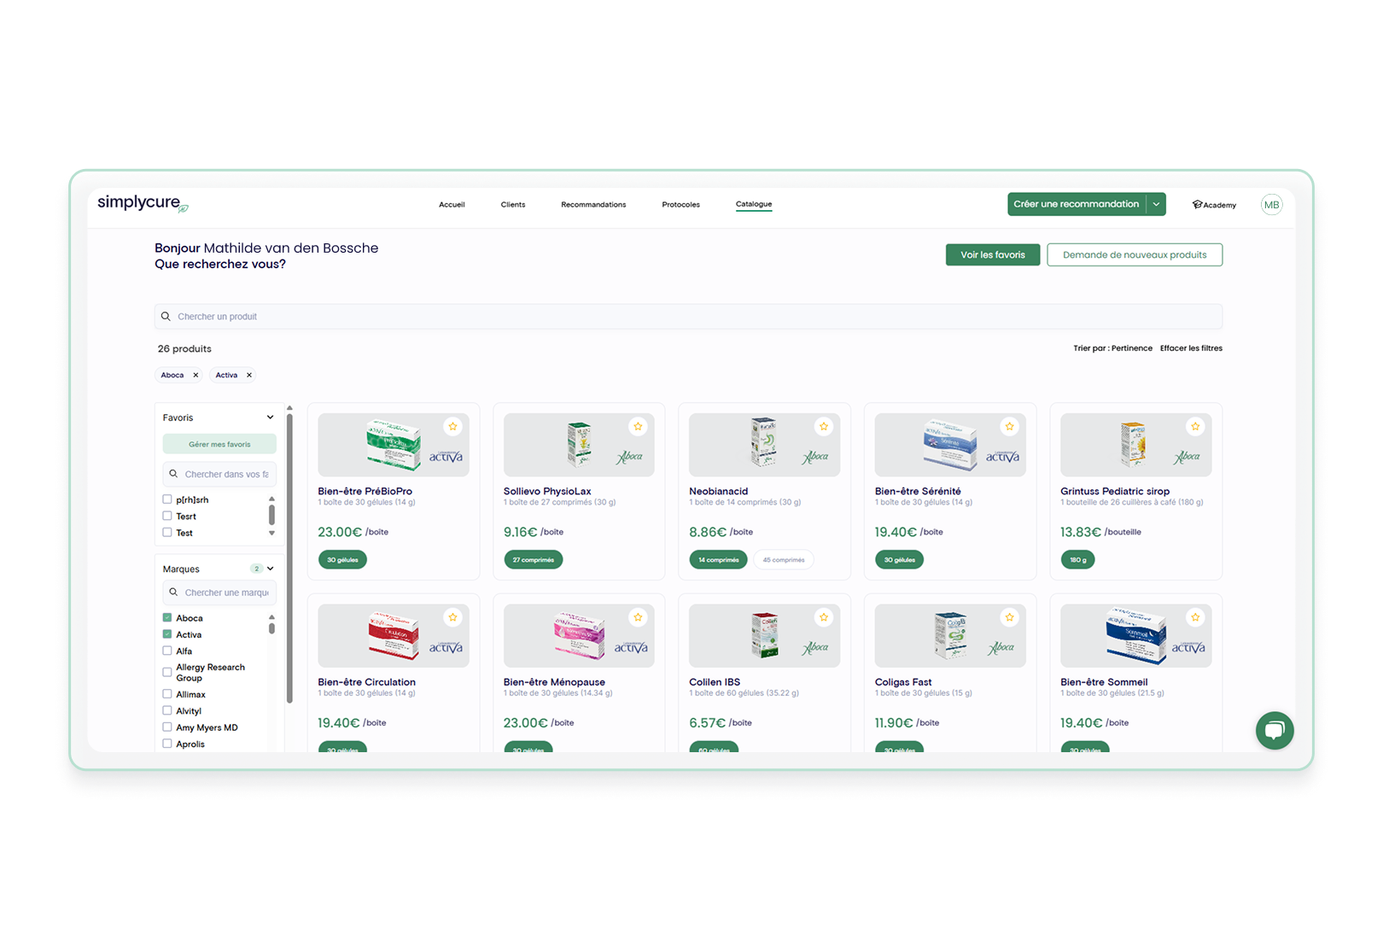Open the Créer une recommandation dropdown arrow
The image size is (1383, 940).
tap(1156, 205)
